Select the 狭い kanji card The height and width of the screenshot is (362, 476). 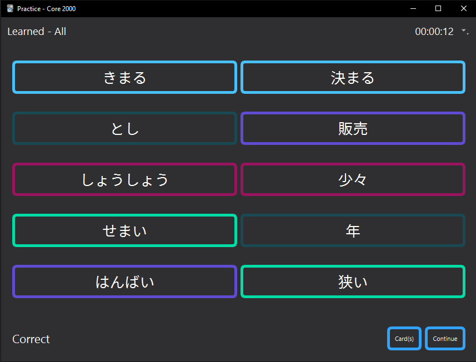tap(353, 281)
